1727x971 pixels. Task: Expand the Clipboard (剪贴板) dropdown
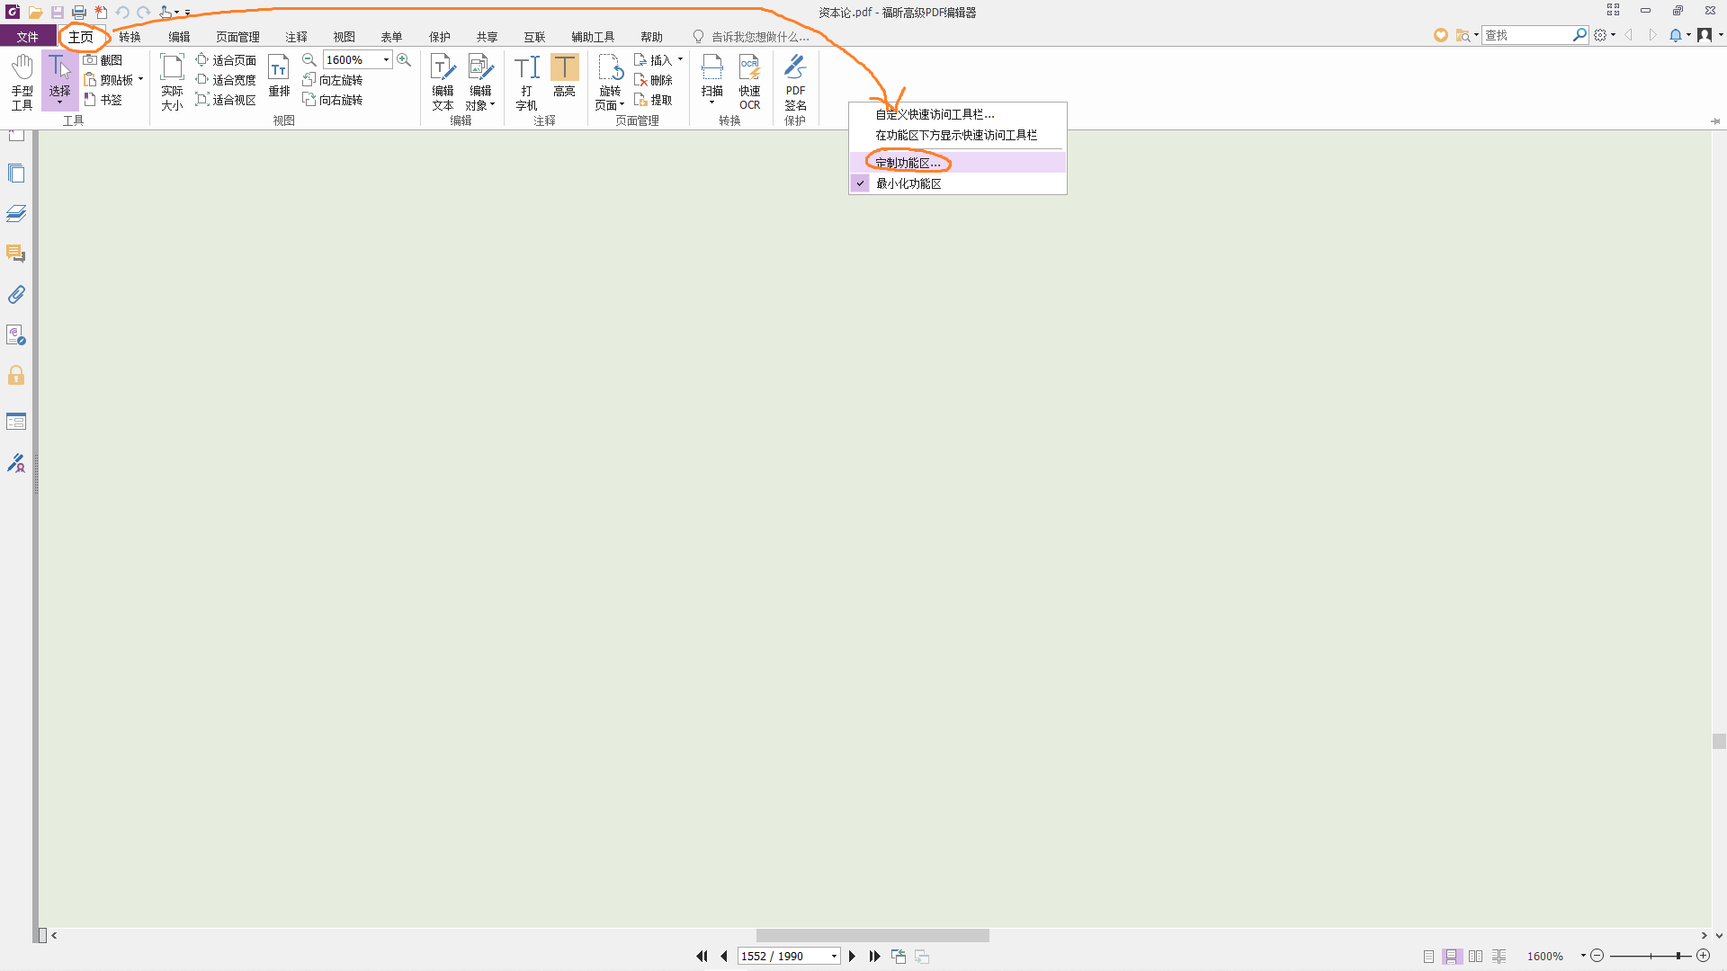140,80
